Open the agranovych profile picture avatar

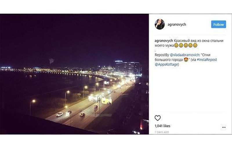pos(160,24)
